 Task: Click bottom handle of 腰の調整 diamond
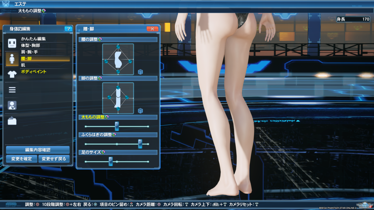118,72
